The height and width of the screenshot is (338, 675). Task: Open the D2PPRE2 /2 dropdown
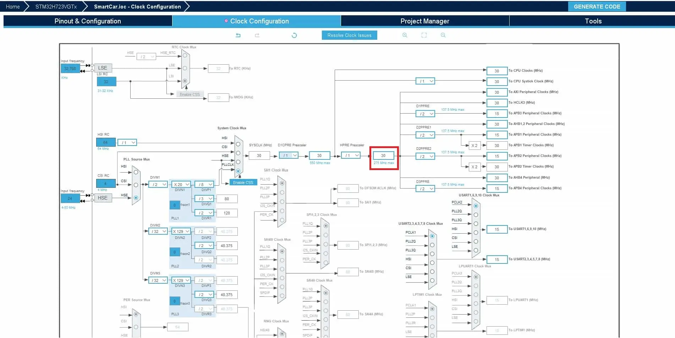(x=425, y=157)
